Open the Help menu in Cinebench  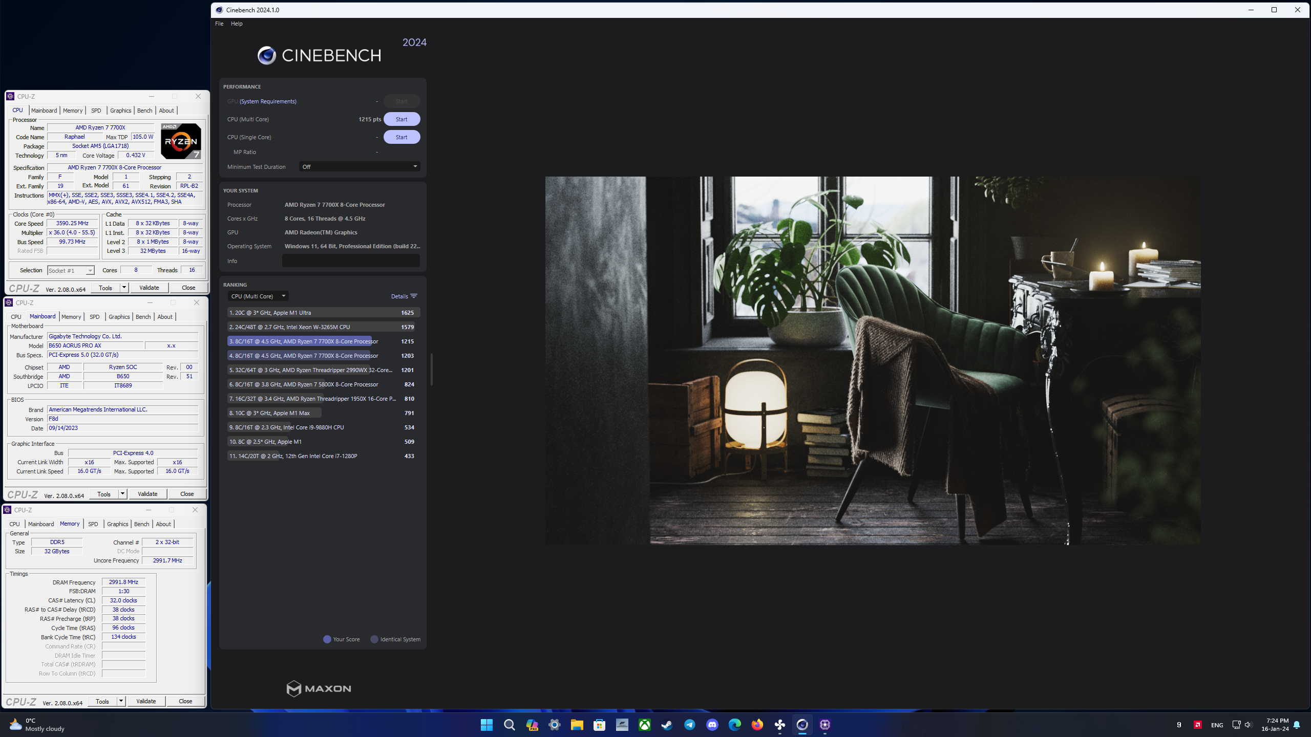click(x=237, y=24)
